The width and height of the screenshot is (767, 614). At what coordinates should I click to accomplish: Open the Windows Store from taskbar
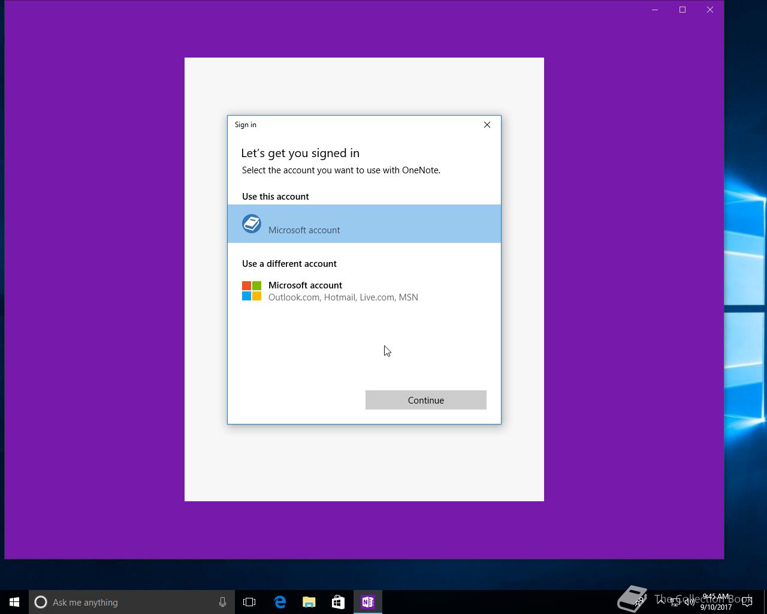tap(338, 602)
